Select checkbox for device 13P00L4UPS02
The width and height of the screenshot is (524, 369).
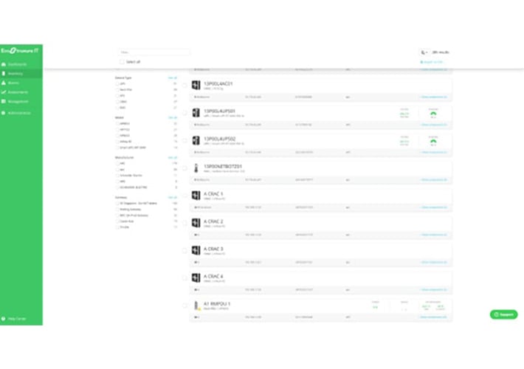185,141
